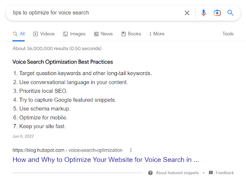Expand the More search categories menu

point(157,34)
